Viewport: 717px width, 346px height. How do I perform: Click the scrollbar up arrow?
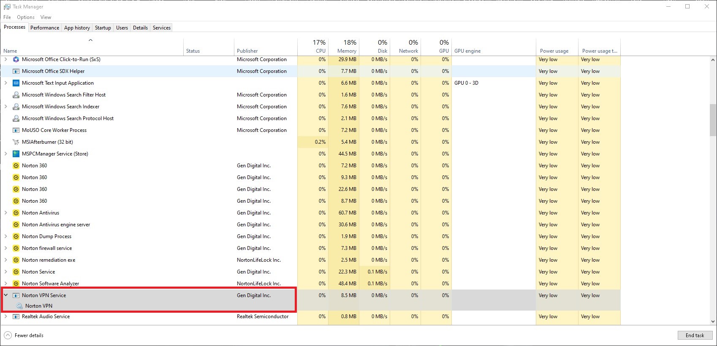[713, 60]
